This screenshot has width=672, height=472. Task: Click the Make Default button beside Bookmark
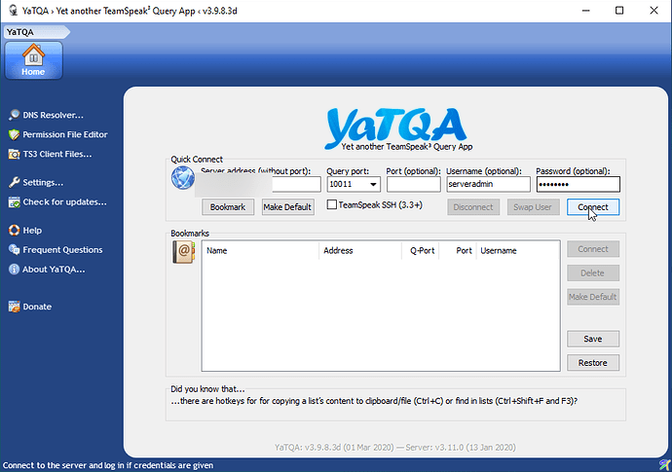pyautogui.click(x=287, y=207)
